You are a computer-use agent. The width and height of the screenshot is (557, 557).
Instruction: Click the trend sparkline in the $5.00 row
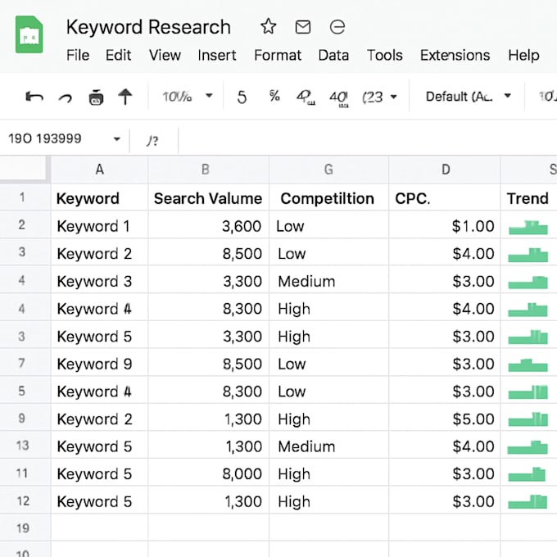pyautogui.click(x=528, y=419)
